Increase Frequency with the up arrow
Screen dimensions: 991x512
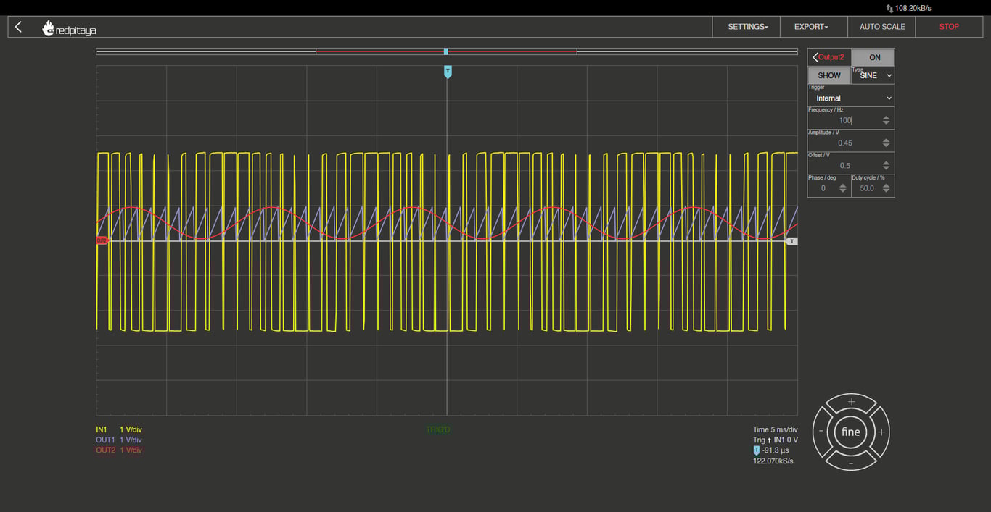(x=887, y=118)
